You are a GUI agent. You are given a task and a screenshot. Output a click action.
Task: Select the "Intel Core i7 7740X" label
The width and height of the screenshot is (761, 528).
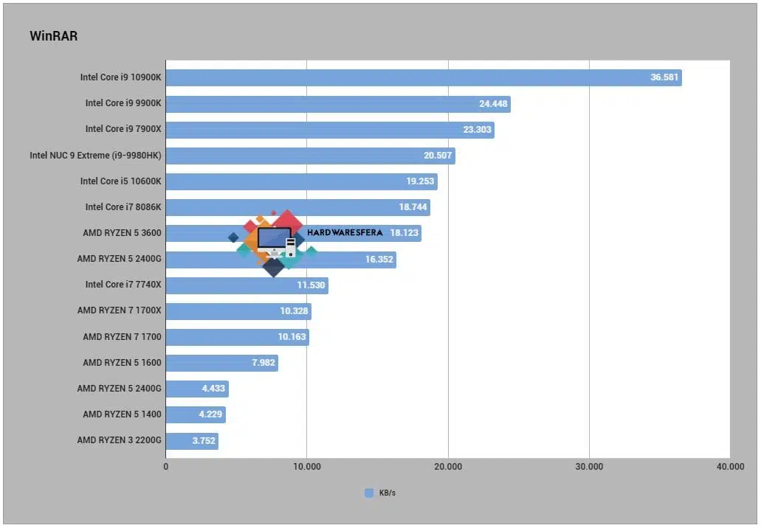123,284
